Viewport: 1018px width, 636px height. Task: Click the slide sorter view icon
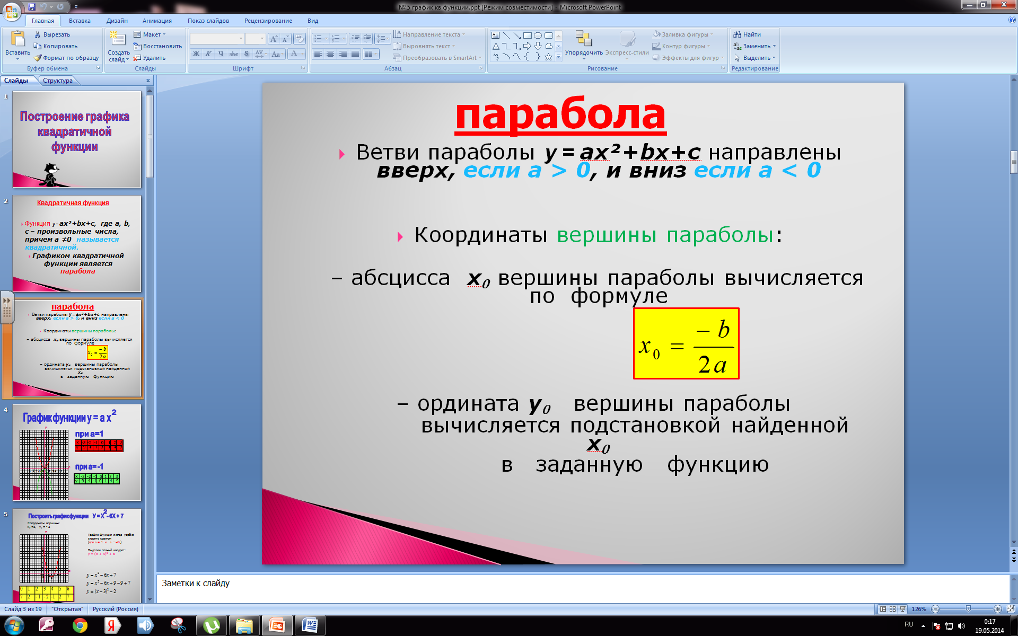coord(892,609)
